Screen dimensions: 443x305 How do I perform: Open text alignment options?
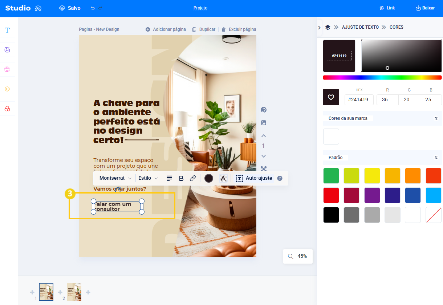[x=169, y=178]
